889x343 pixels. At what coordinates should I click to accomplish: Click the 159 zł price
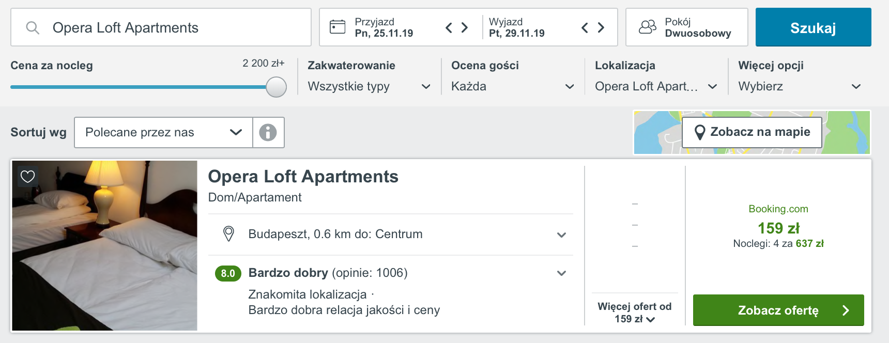[x=778, y=228]
